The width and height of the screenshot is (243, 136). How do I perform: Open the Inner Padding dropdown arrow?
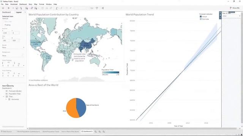(x=24, y=76)
